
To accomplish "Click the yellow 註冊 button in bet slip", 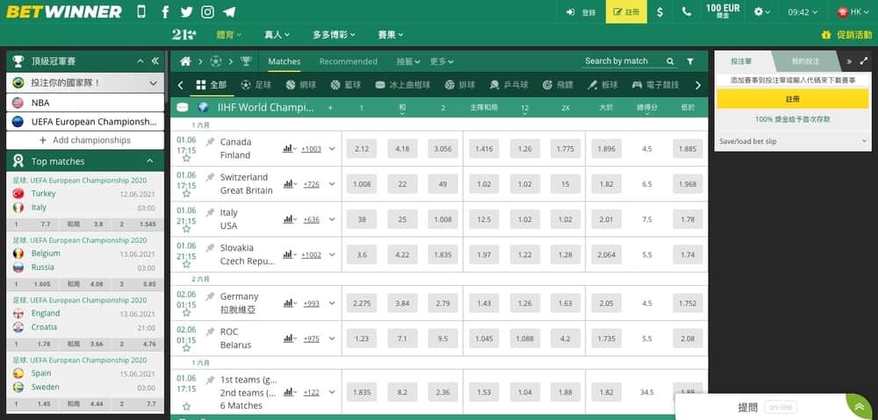I will coord(793,99).
